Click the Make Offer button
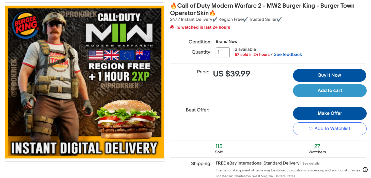371x178 pixels. click(330, 113)
